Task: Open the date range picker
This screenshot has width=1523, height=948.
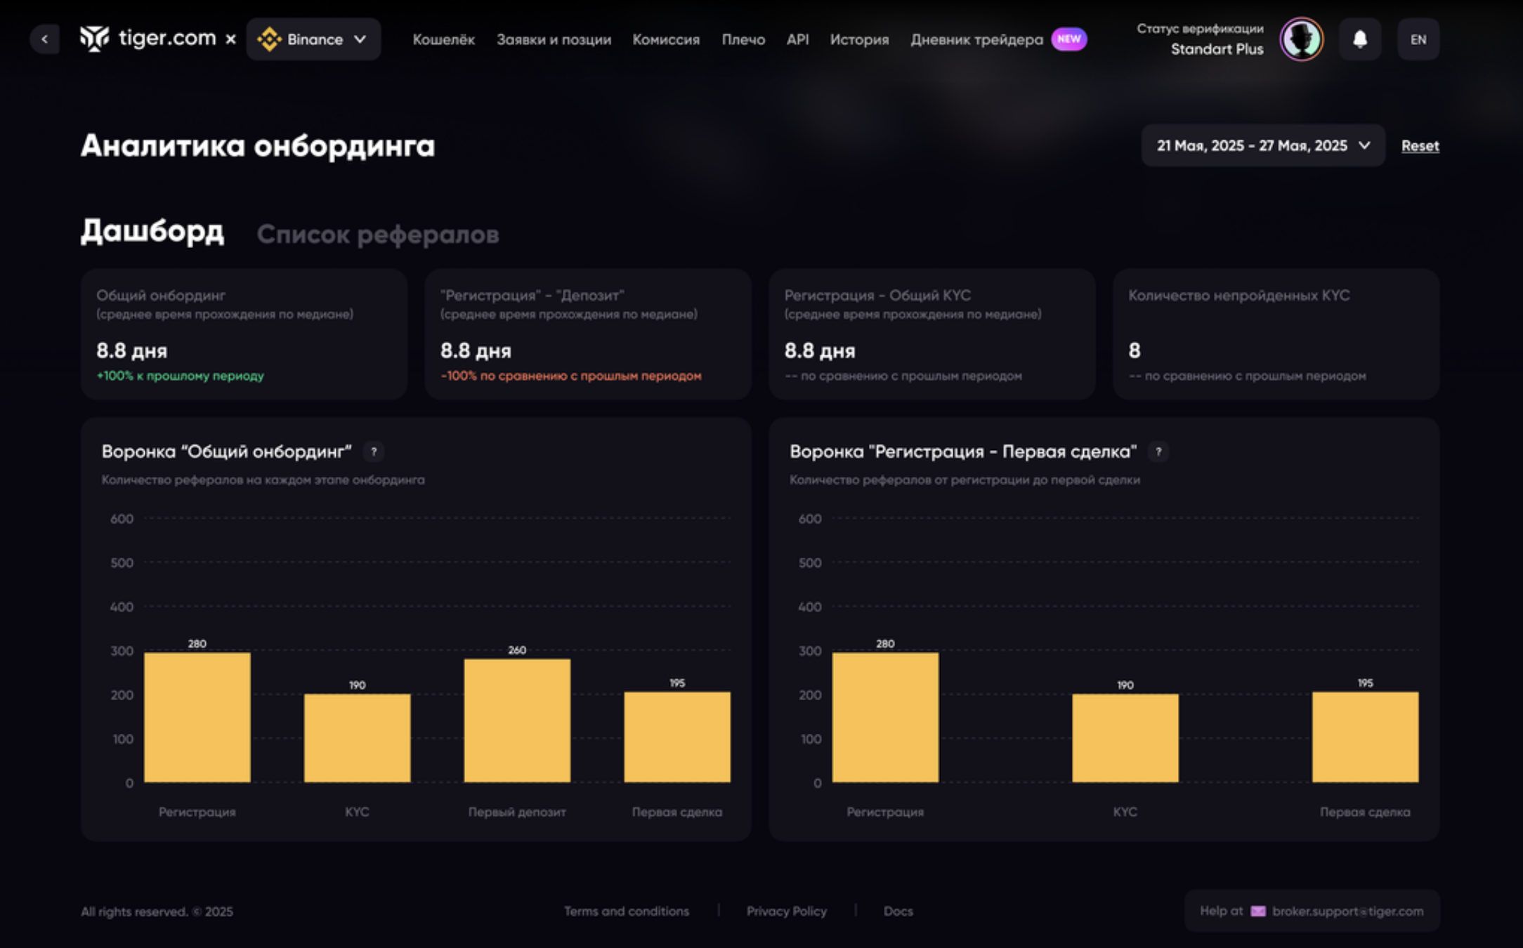Action: (1253, 146)
